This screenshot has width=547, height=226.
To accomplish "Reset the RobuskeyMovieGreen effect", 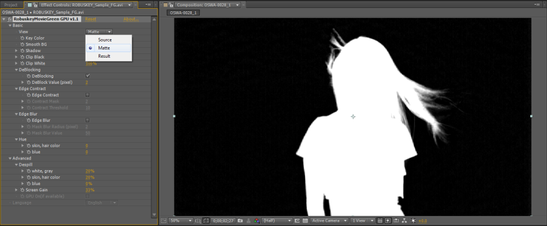I will coord(91,19).
